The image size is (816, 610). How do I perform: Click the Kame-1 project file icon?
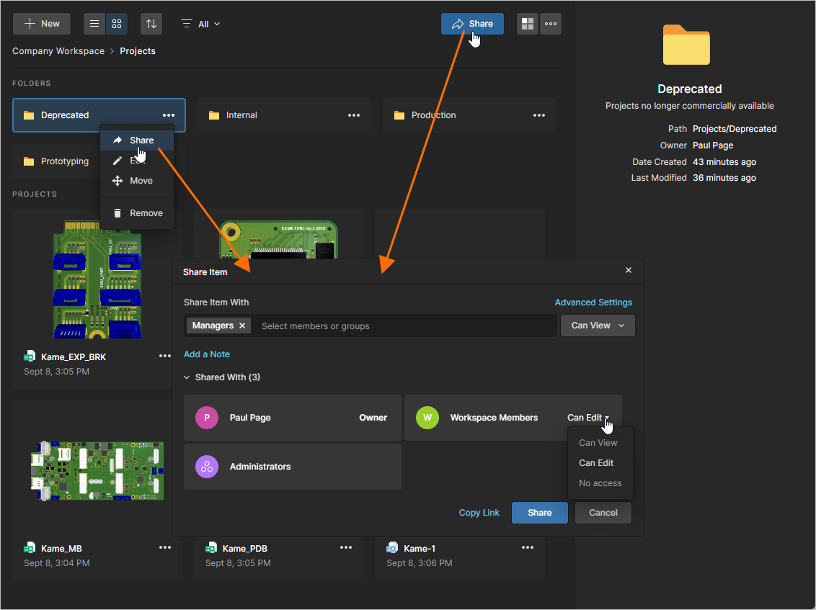coord(392,547)
